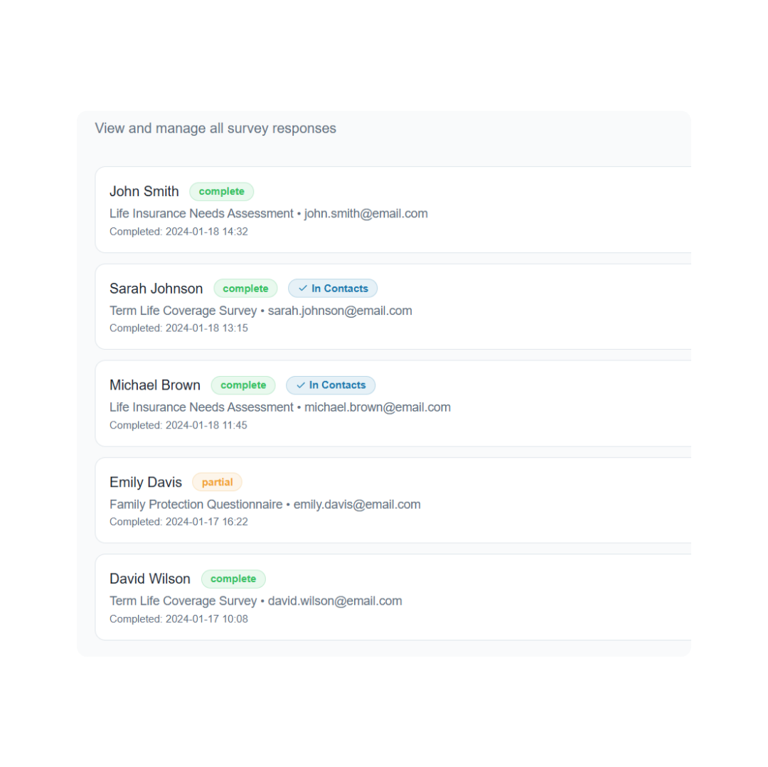The image size is (768, 767).
Task: Click the sarah.johnson@email.com email address
Action: 340,311
